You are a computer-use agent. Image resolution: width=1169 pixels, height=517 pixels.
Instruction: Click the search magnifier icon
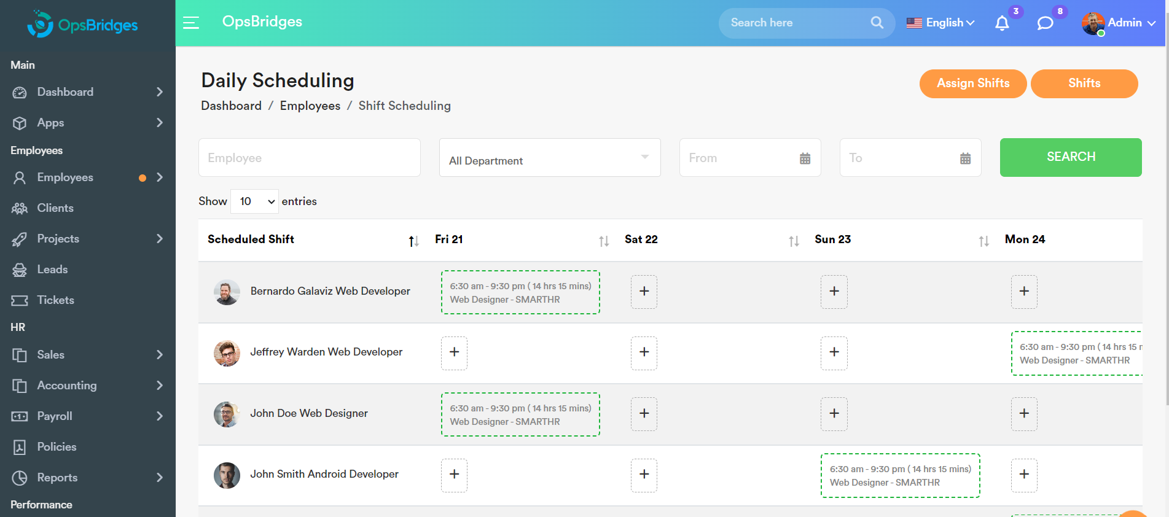pyautogui.click(x=877, y=23)
